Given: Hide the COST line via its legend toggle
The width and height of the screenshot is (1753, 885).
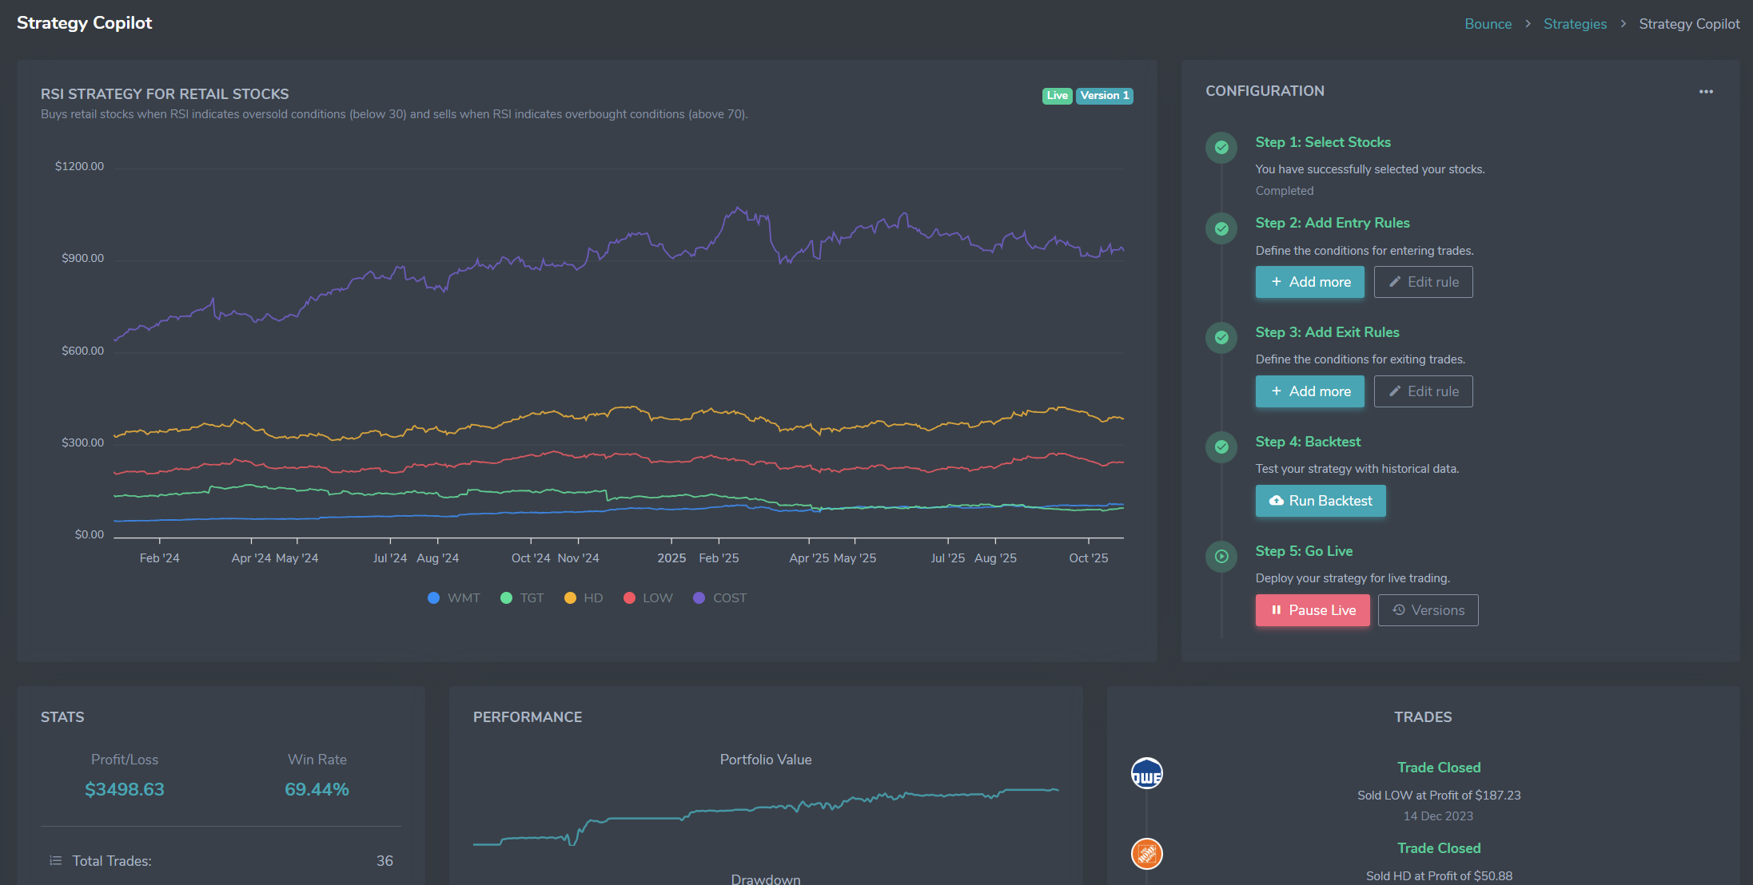Looking at the screenshot, I should click(x=719, y=597).
